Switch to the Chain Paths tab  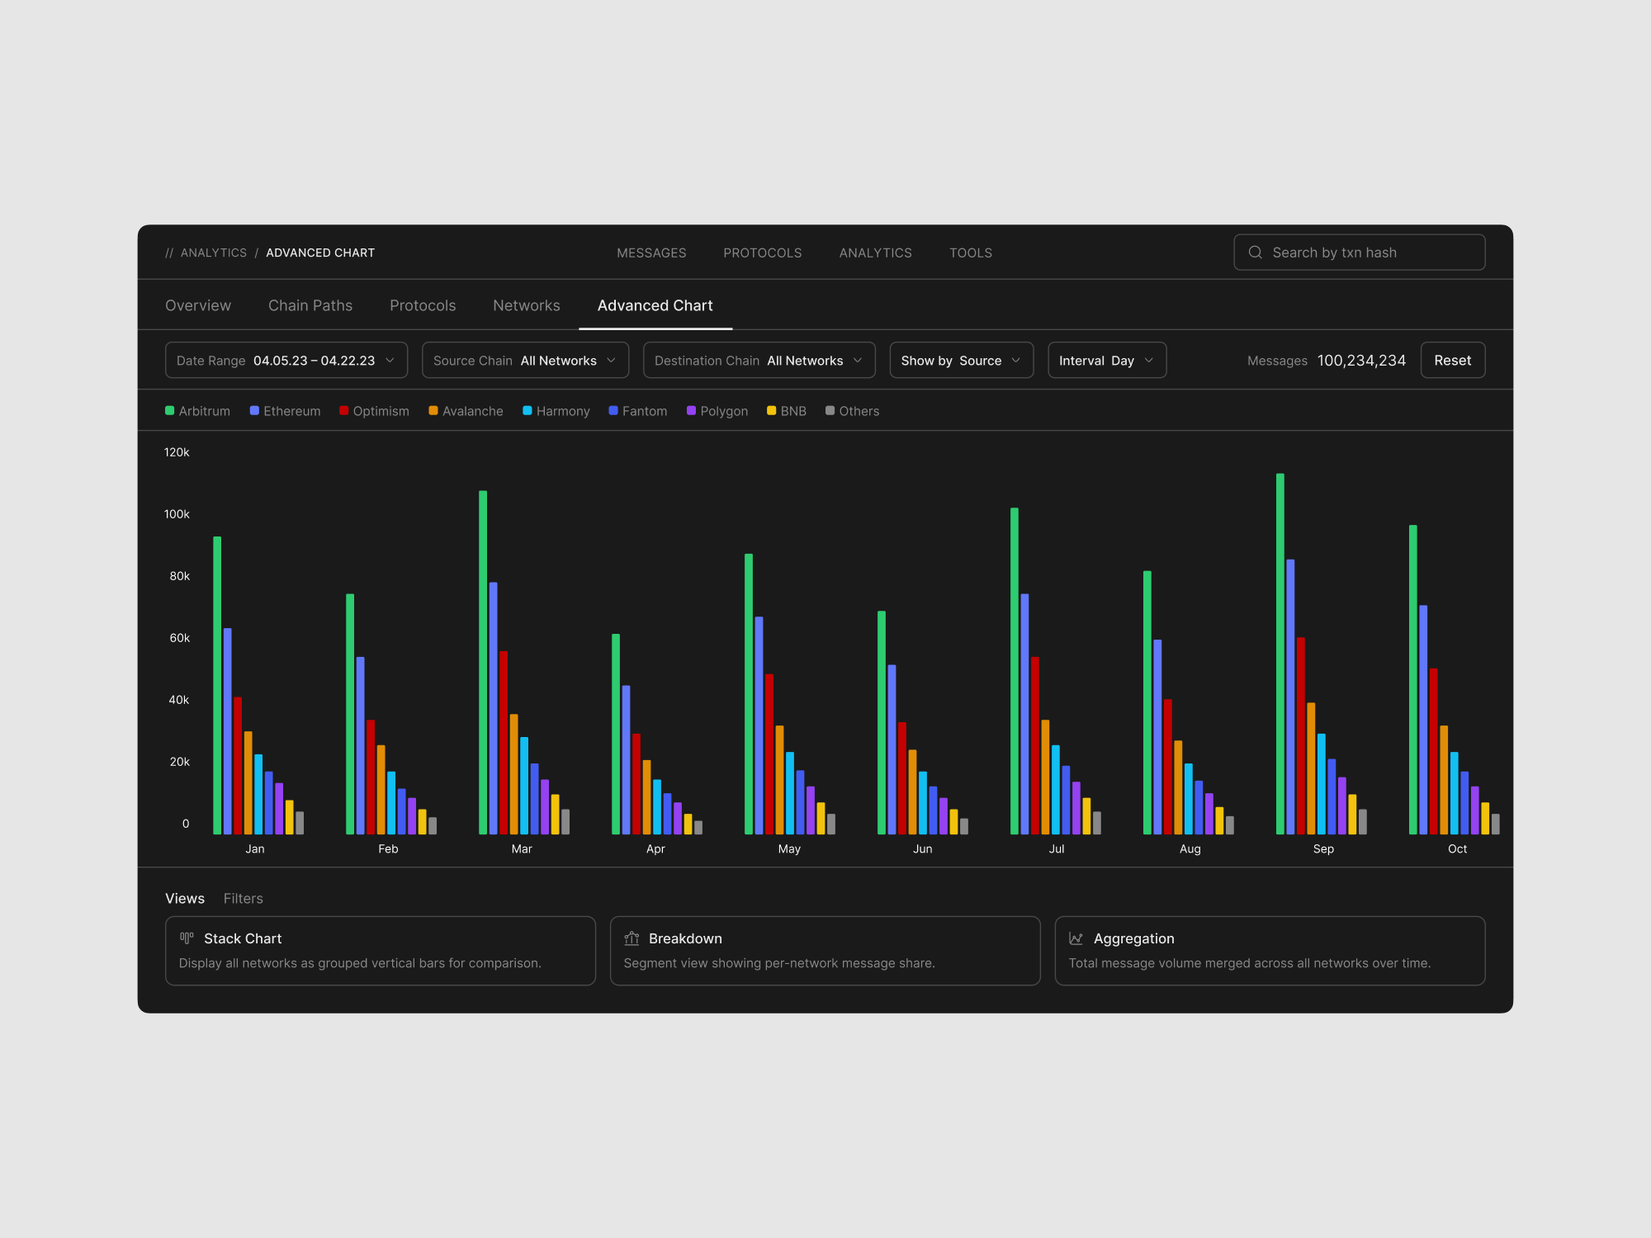click(310, 305)
